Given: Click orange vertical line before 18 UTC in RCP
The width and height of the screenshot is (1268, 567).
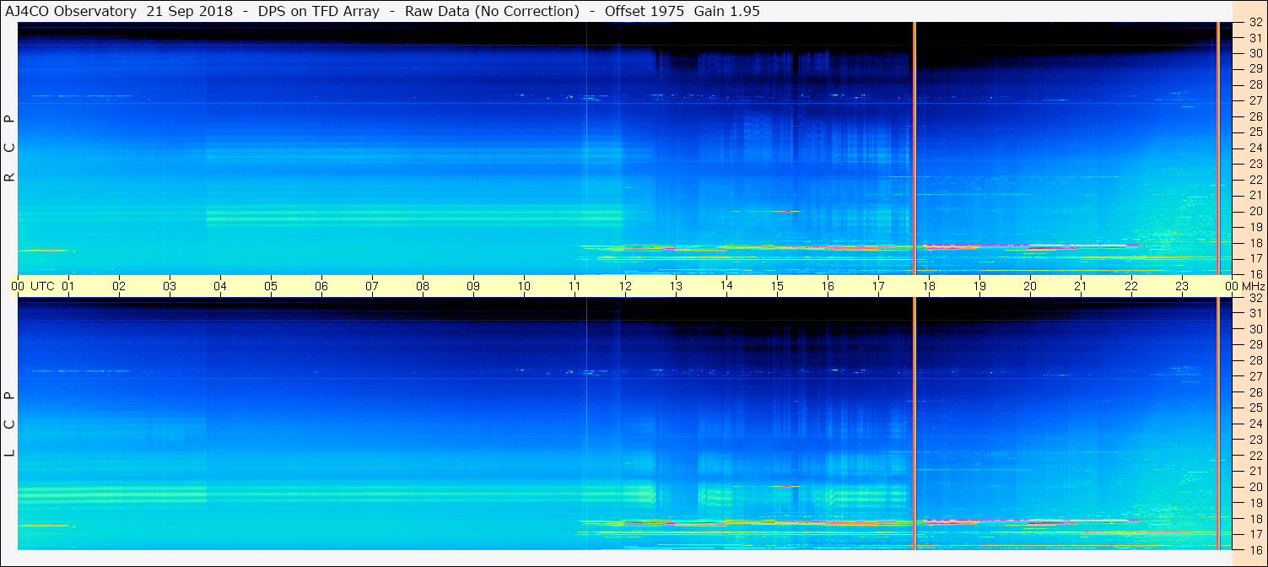Looking at the screenshot, I should (914, 148).
